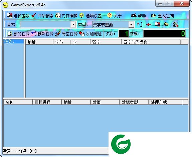
Task: Open the 关于 about dialog
Action: click(115, 16)
